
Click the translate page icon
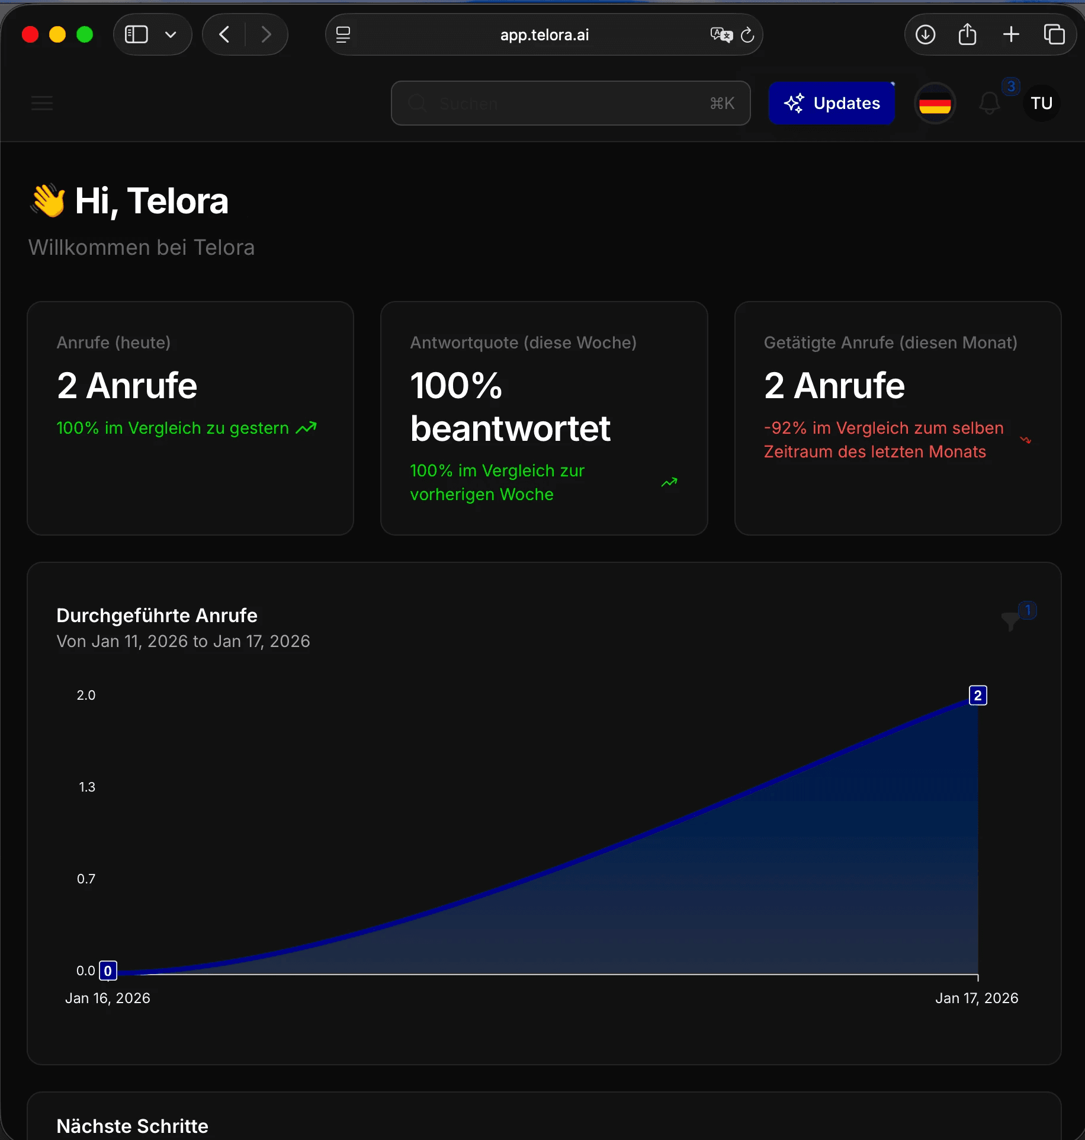pos(721,34)
